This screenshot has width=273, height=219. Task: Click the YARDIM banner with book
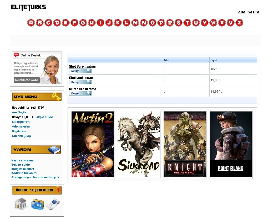point(36,150)
